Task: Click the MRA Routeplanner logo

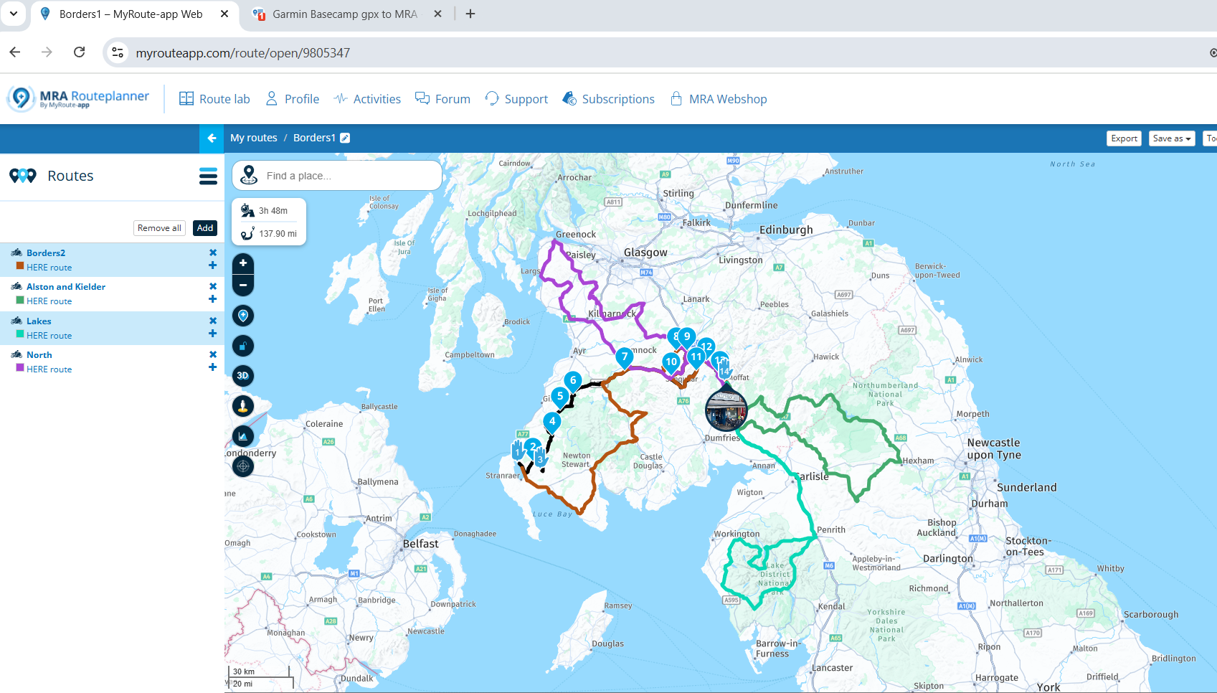Action: (x=79, y=98)
